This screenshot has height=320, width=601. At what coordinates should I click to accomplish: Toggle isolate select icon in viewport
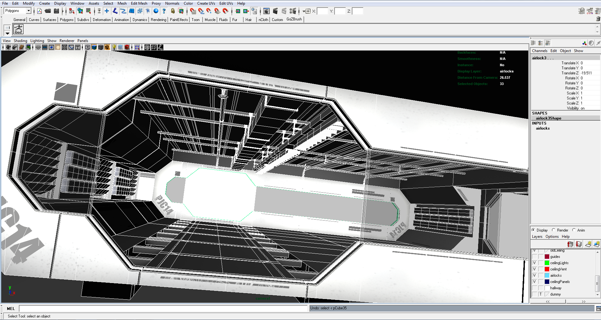tap(137, 47)
